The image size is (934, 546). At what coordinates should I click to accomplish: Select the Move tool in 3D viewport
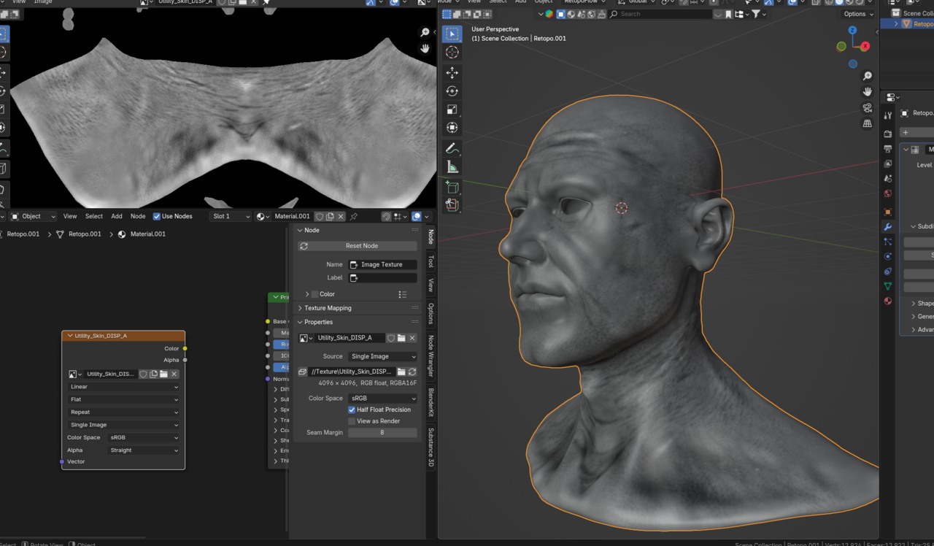452,72
